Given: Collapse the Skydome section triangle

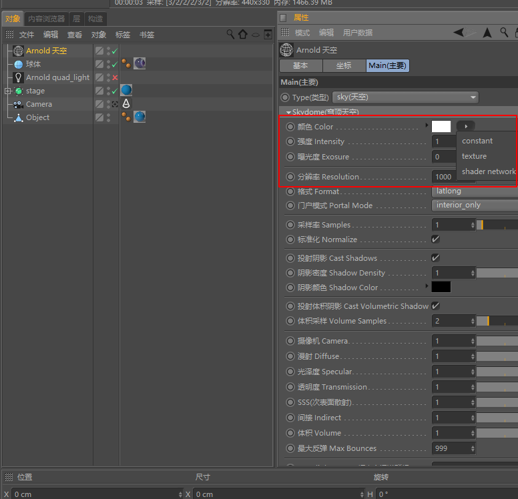Looking at the screenshot, I should 288,112.
